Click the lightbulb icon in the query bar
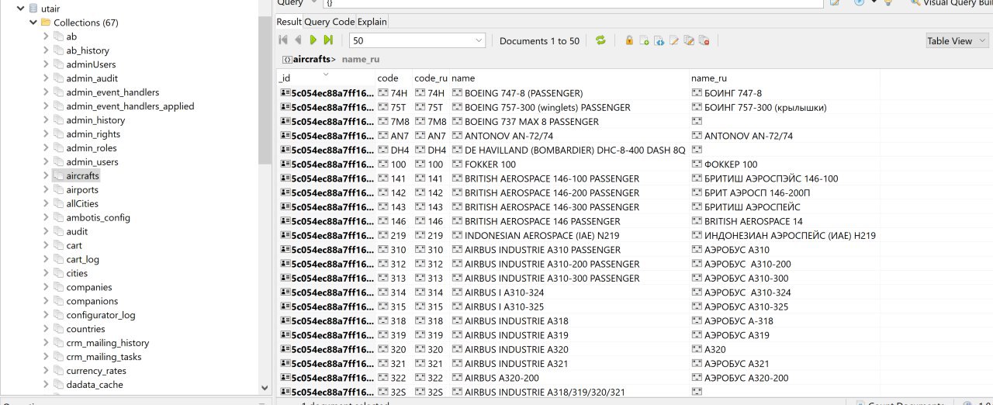Image resolution: width=993 pixels, height=405 pixels. pyautogui.click(x=887, y=2)
